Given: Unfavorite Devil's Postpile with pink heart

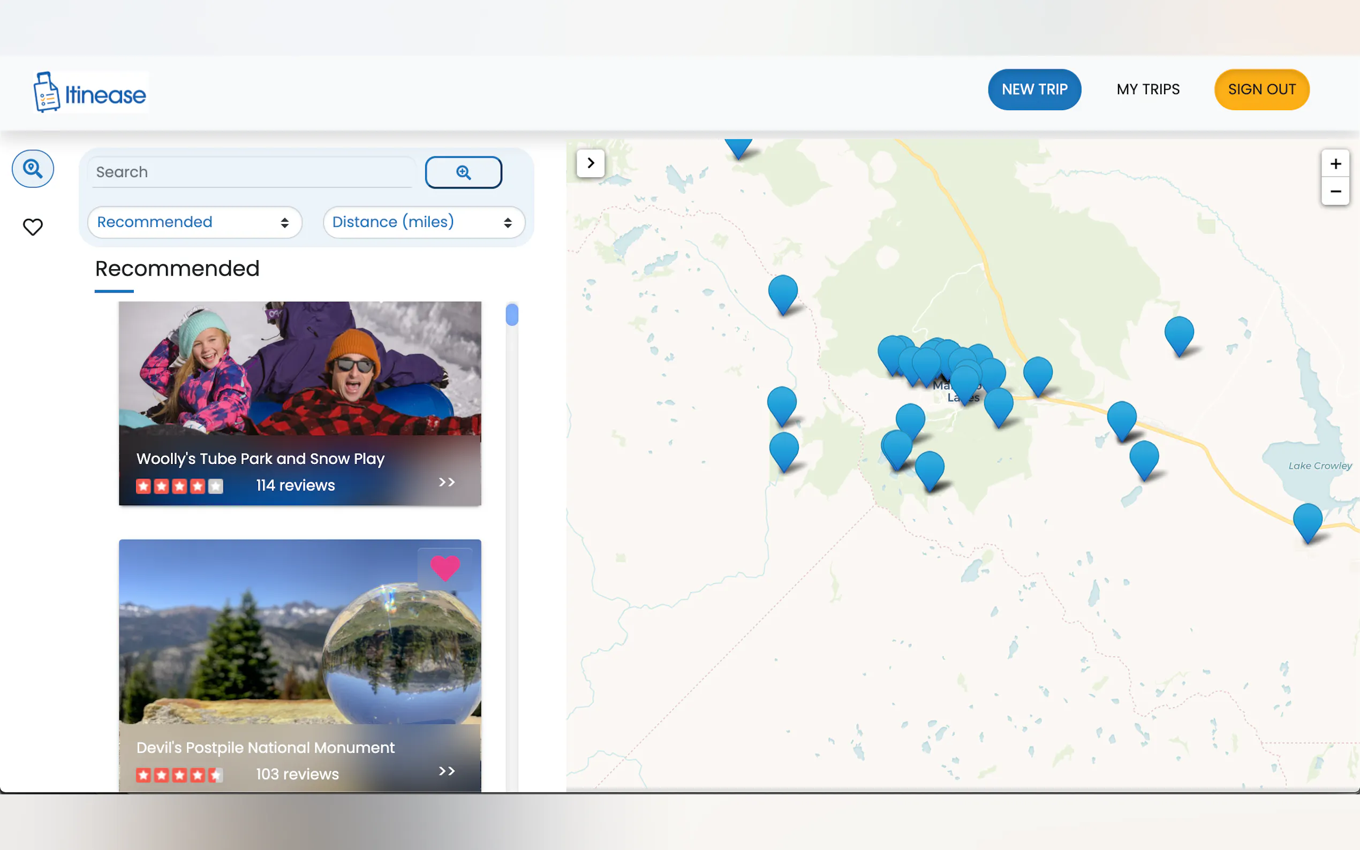Looking at the screenshot, I should (445, 568).
